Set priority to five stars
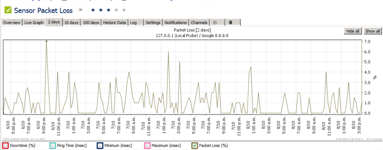This screenshot has width=383, height=150. (124, 10)
